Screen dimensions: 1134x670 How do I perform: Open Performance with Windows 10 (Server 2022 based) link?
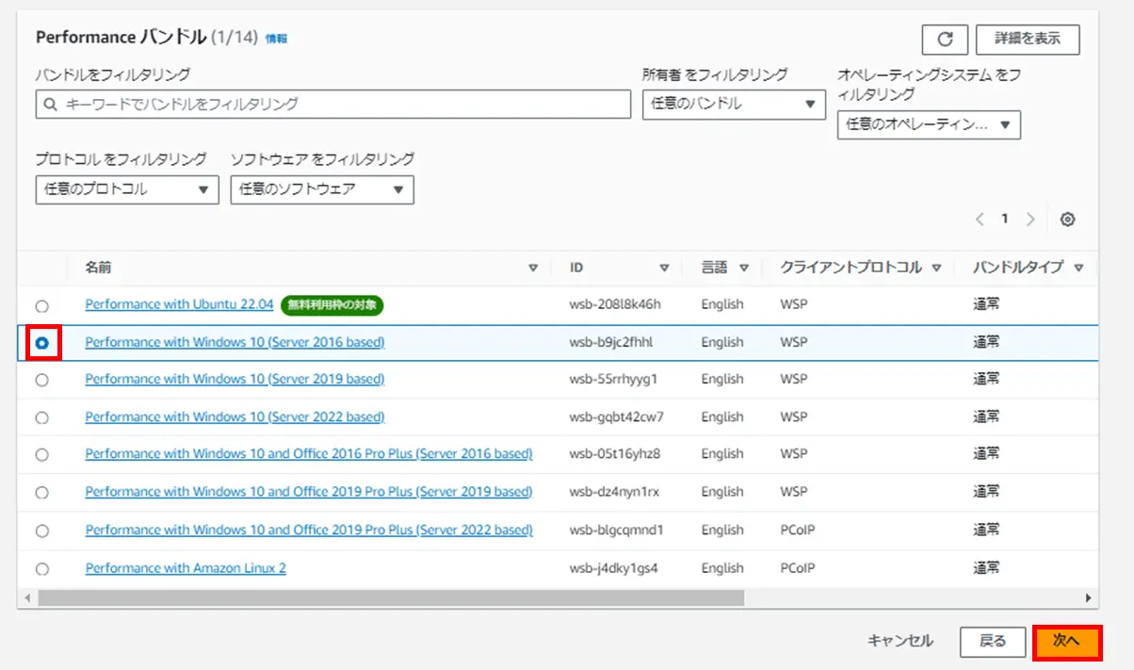point(235,417)
